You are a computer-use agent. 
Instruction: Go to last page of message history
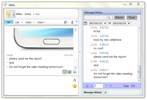[x=111, y=86]
